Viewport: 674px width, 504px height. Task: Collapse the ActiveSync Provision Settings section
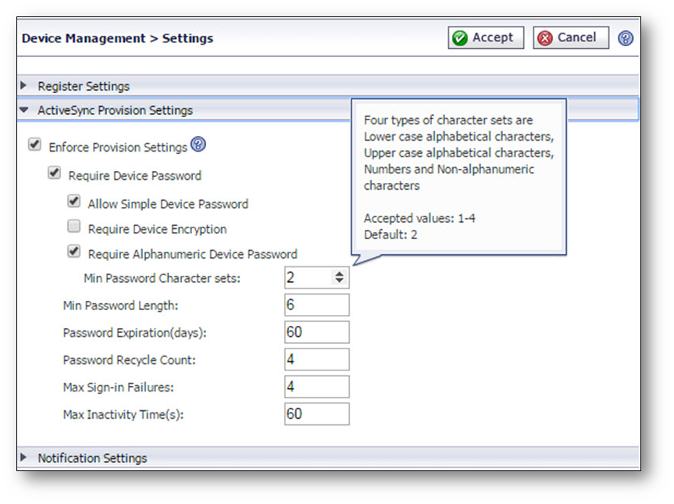tap(115, 110)
